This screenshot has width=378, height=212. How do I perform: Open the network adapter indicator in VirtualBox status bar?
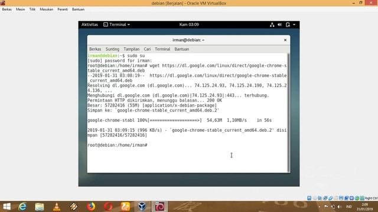[x=325, y=198]
